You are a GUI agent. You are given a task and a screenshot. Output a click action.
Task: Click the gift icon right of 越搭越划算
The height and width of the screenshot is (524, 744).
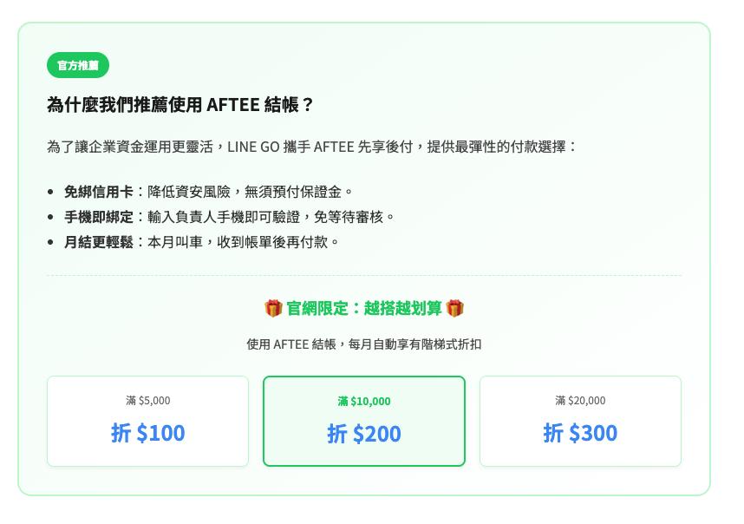click(455, 308)
